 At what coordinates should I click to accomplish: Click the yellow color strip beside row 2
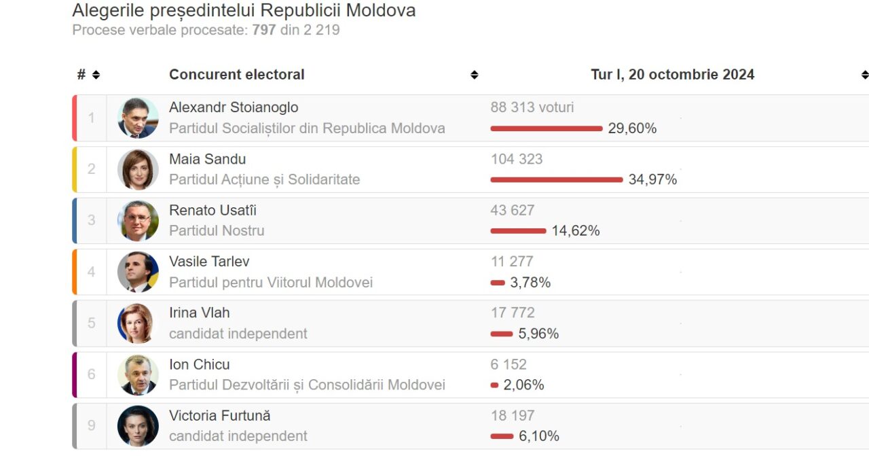coord(74,169)
